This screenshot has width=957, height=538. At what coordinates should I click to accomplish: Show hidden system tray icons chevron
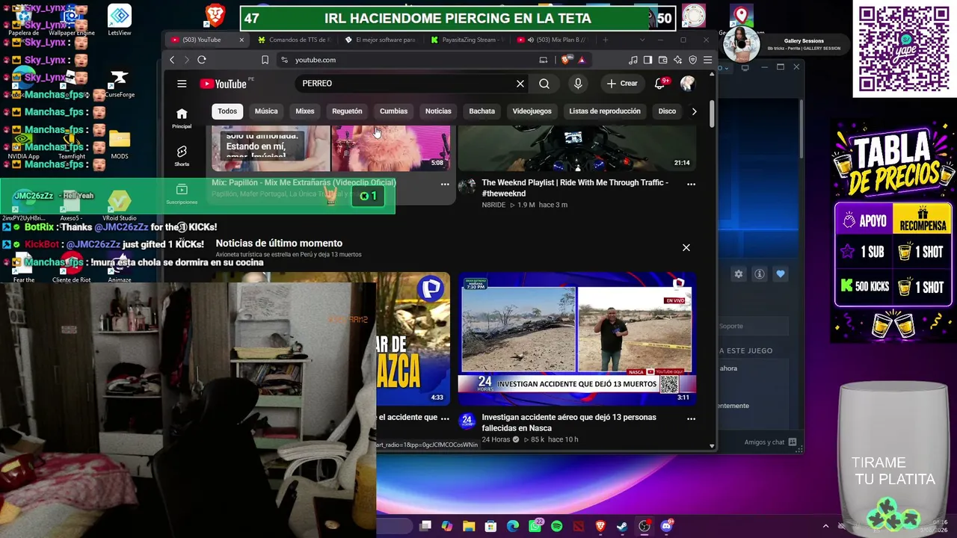coord(825,526)
